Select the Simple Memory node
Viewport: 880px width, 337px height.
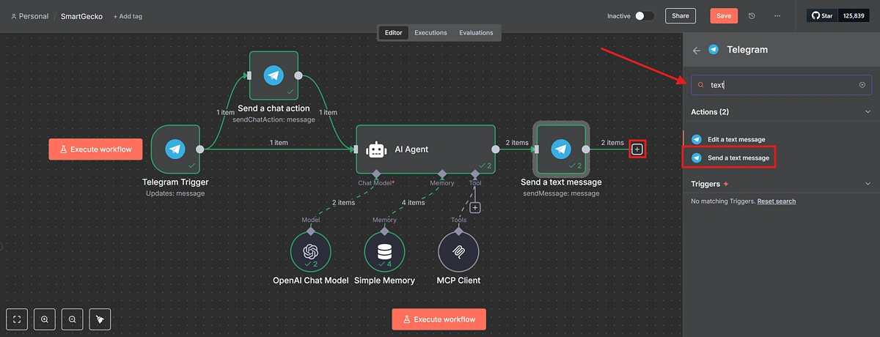click(x=384, y=251)
